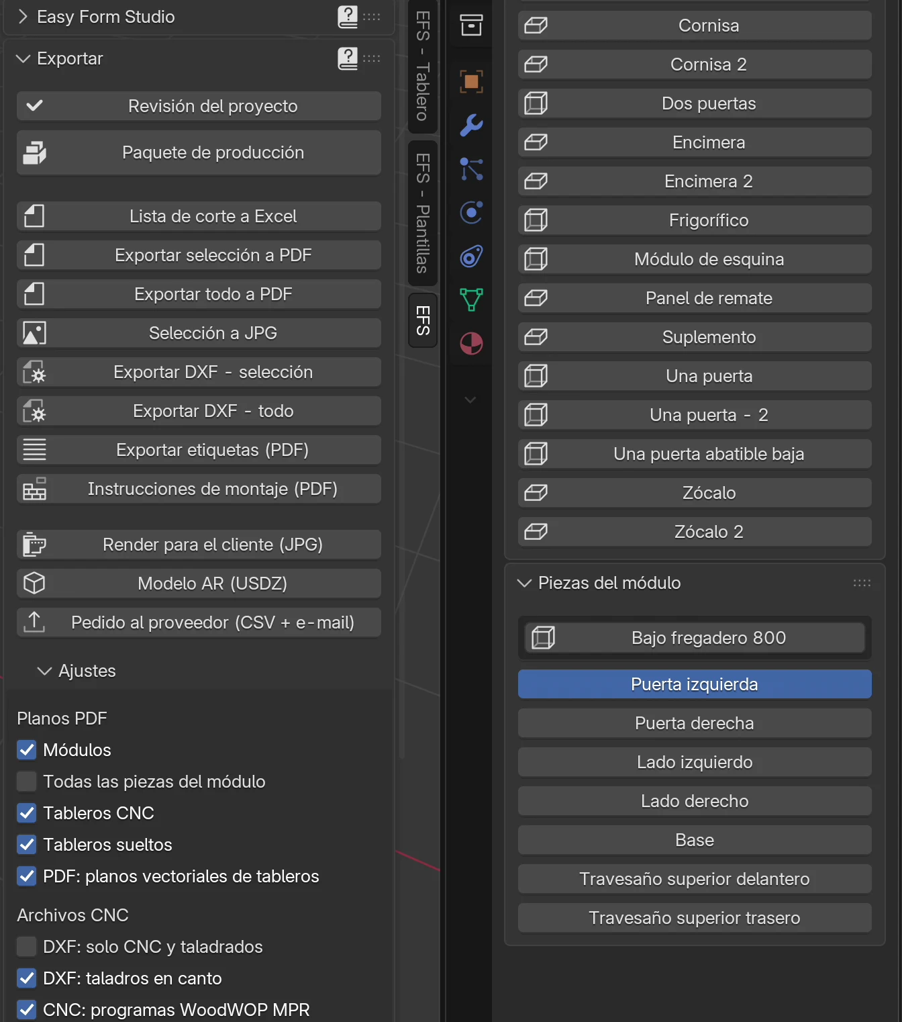
Task: Click the Selección a JPG image icon
Action: 34,333
